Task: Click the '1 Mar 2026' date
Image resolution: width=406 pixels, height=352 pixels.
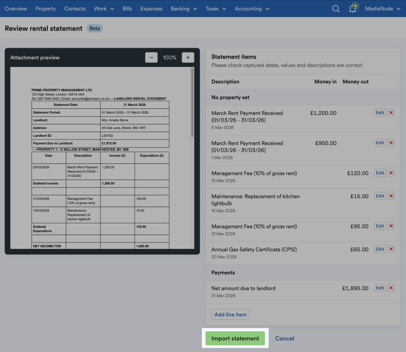Action: tap(222, 157)
